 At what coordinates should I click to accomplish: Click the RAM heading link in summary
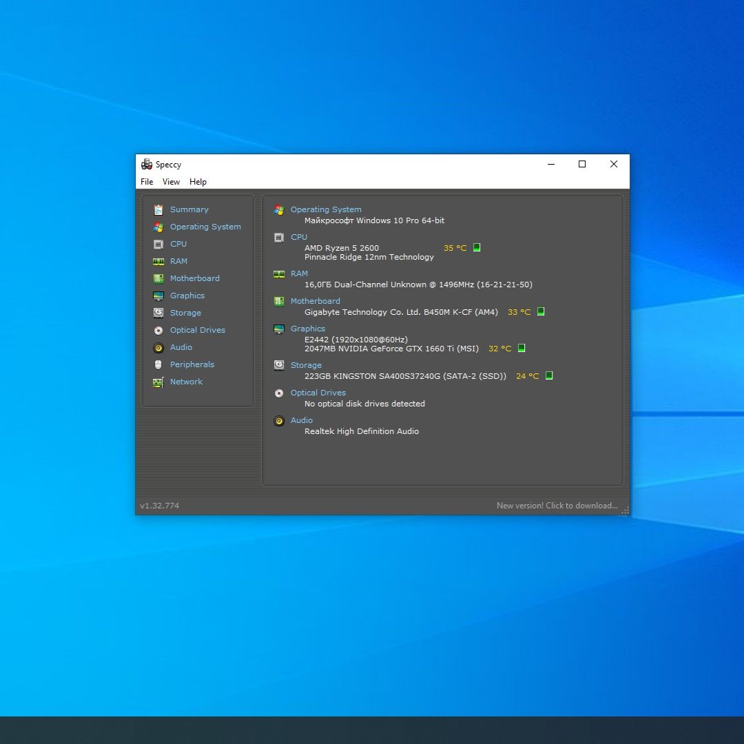pos(299,273)
